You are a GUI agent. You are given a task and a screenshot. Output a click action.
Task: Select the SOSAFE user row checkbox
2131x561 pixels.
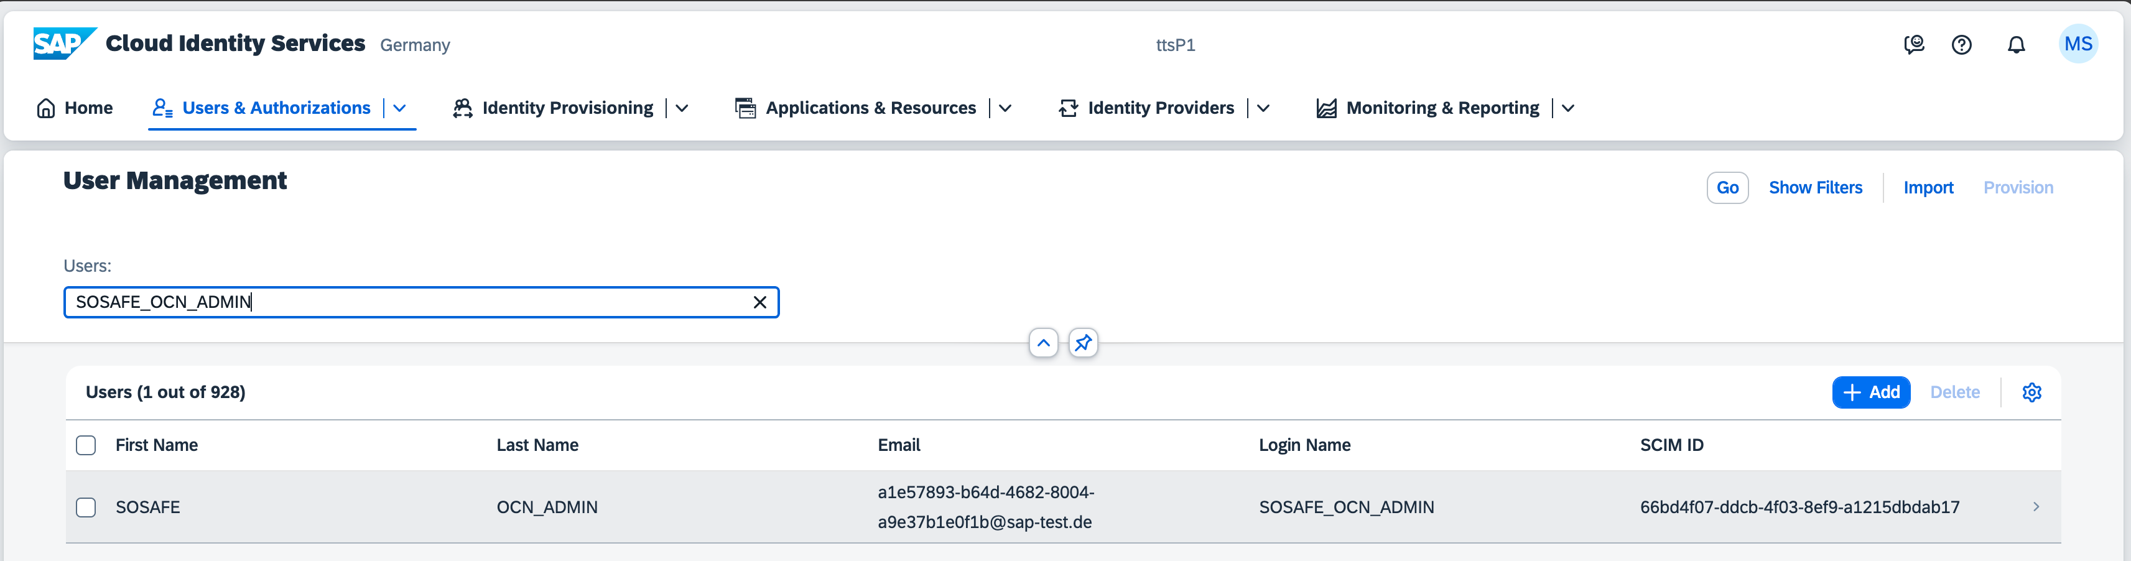point(86,508)
